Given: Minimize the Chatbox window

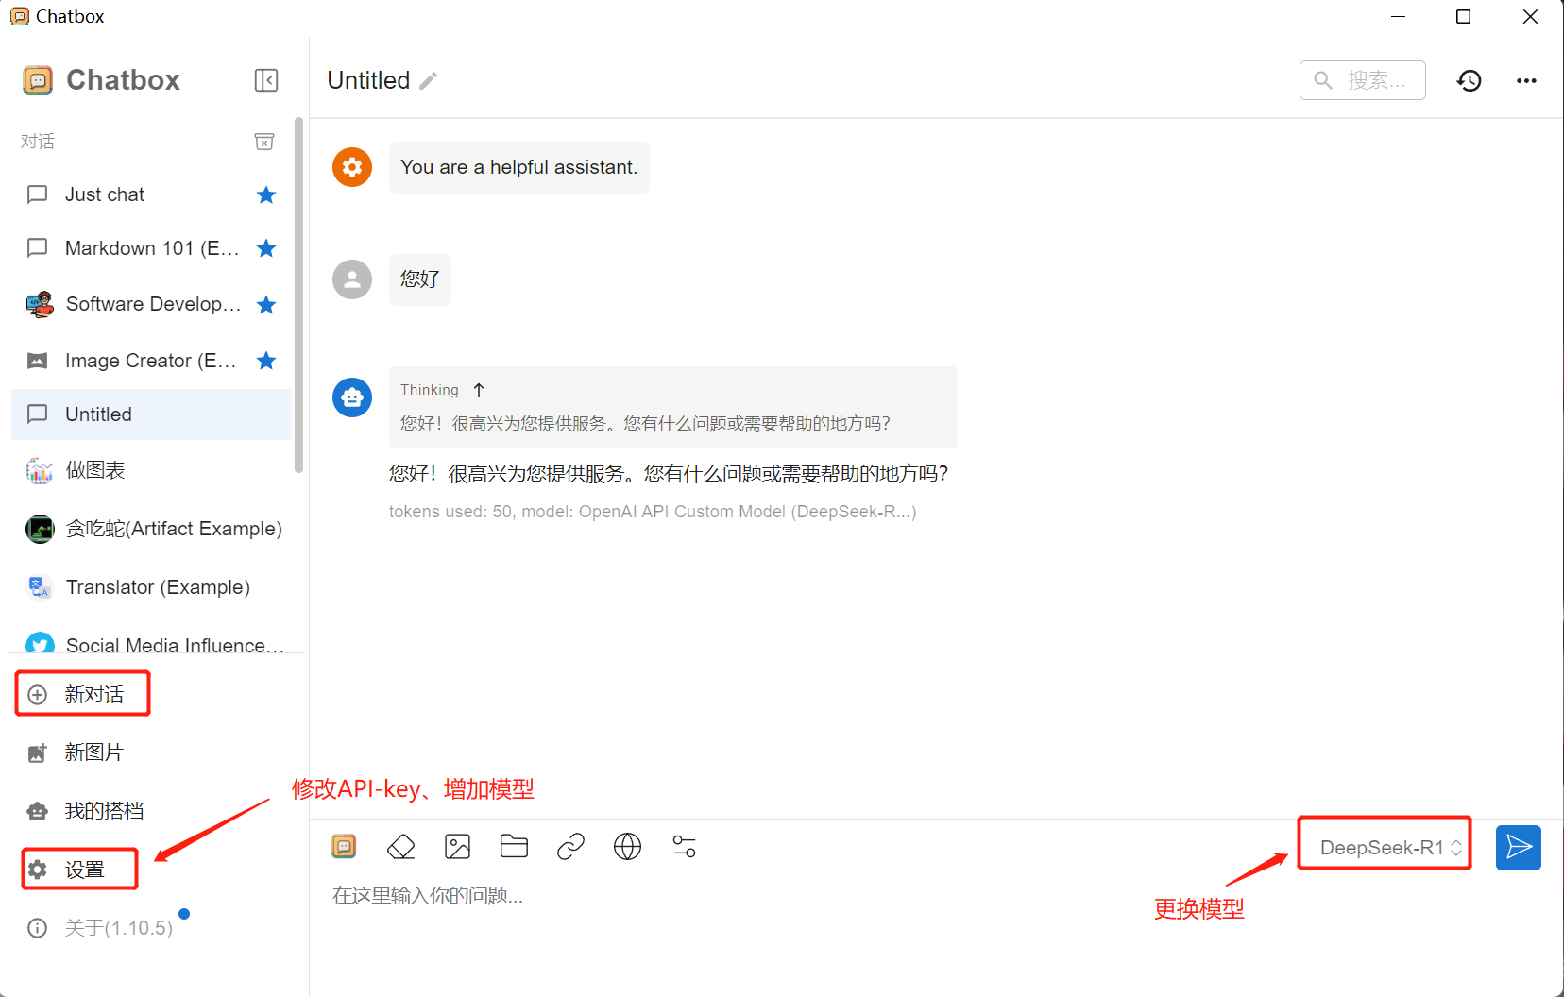Looking at the screenshot, I should coord(1399,17).
